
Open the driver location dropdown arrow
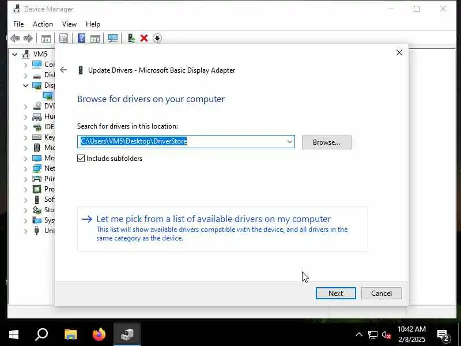(290, 142)
